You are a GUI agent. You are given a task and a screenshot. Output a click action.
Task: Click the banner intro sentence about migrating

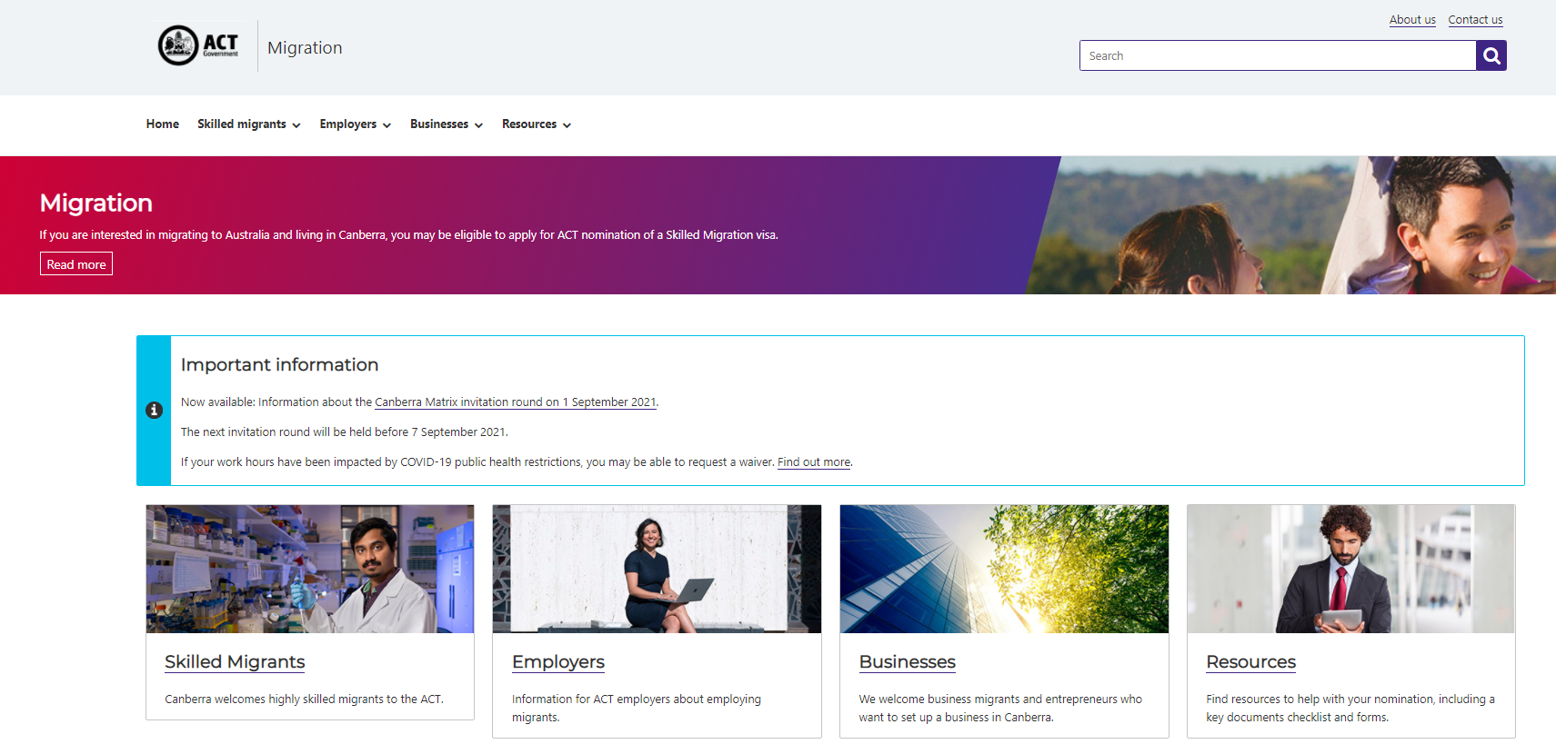pos(408,235)
